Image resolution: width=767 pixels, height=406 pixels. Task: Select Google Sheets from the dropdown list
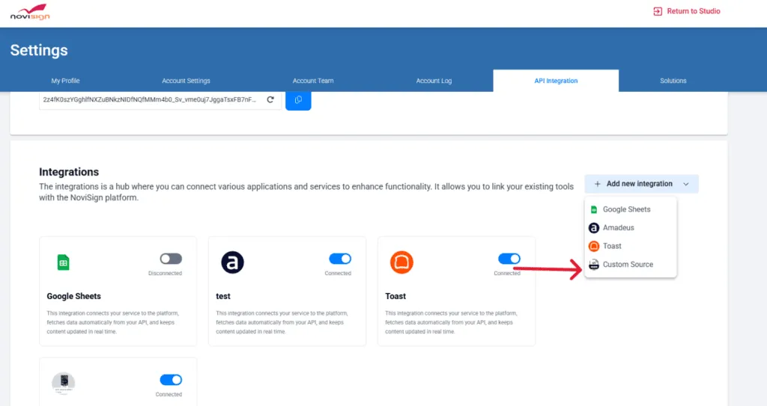pos(626,209)
